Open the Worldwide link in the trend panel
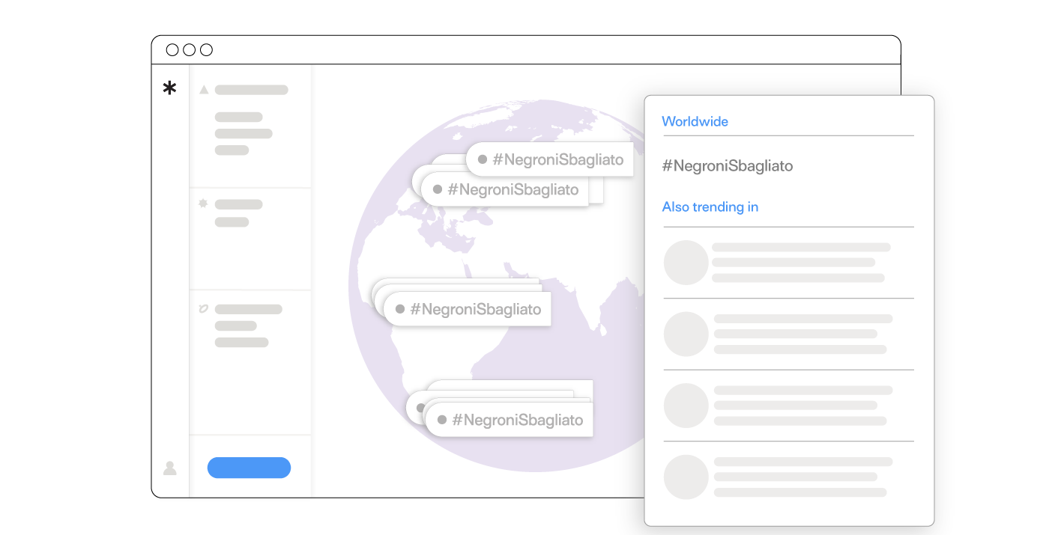Image resolution: width=1049 pixels, height=535 pixels. (695, 121)
